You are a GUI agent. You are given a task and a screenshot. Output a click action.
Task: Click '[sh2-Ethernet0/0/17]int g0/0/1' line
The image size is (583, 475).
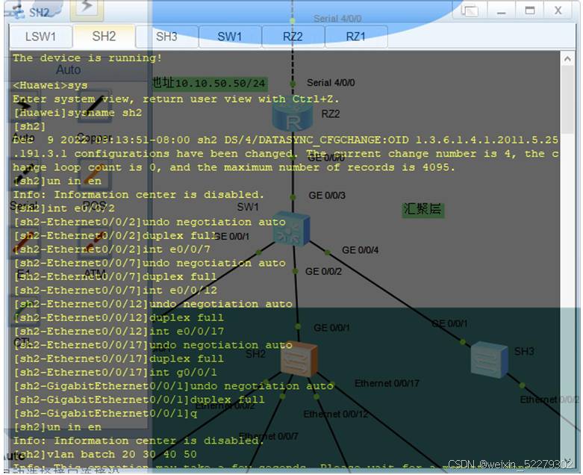point(115,373)
